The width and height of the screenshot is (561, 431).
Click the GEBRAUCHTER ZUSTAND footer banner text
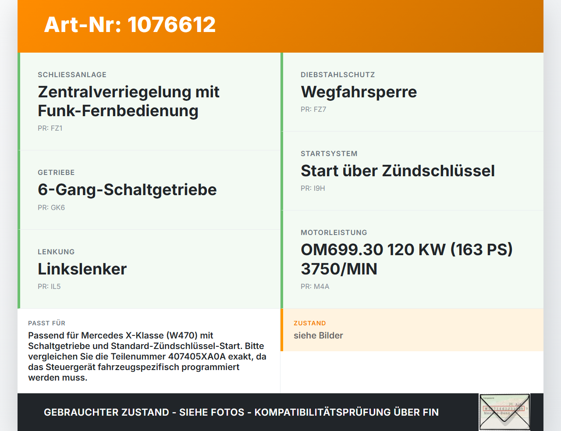(x=241, y=412)
